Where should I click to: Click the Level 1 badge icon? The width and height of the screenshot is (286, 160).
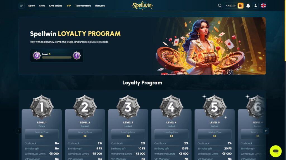click(42, 107)
